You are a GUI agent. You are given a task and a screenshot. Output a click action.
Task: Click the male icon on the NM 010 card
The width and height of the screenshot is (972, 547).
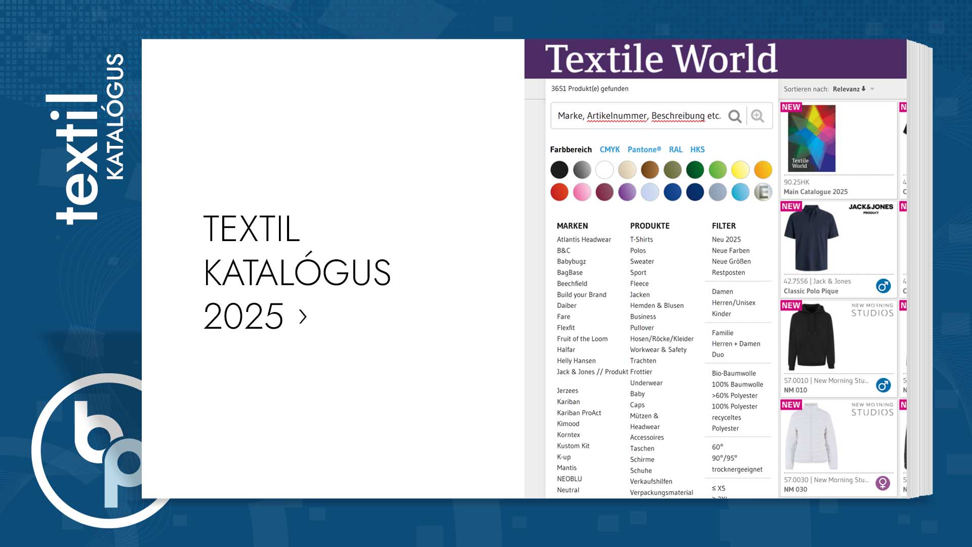883,385
